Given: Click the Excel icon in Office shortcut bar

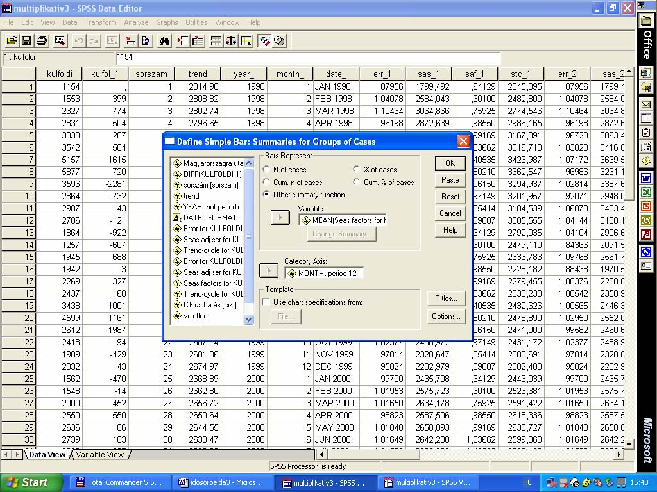Looking at the screenshot, I should pyautogui.click(x=646, y=192).
